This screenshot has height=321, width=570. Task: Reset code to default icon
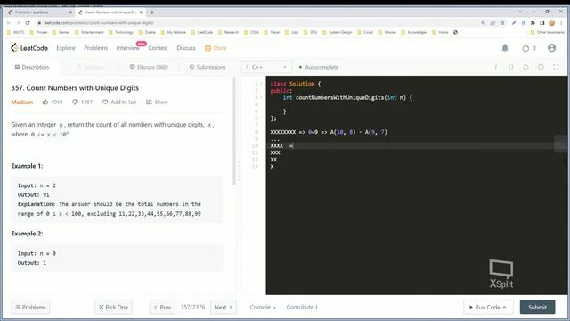click(x=525, y=67)
